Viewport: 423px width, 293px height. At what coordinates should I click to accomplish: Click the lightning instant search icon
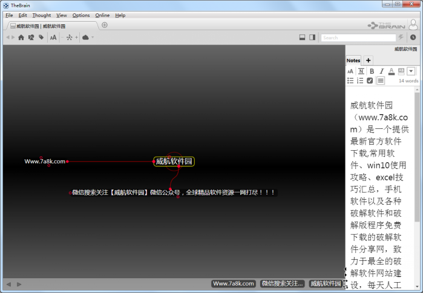coord(401,38)
